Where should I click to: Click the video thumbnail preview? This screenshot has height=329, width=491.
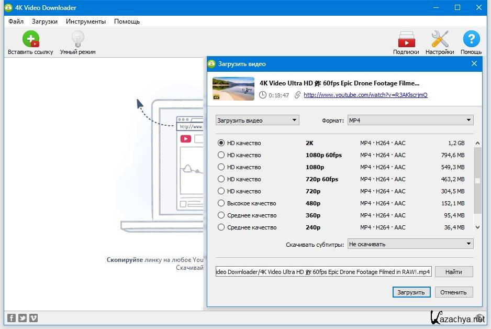click(x=233, y=89)
